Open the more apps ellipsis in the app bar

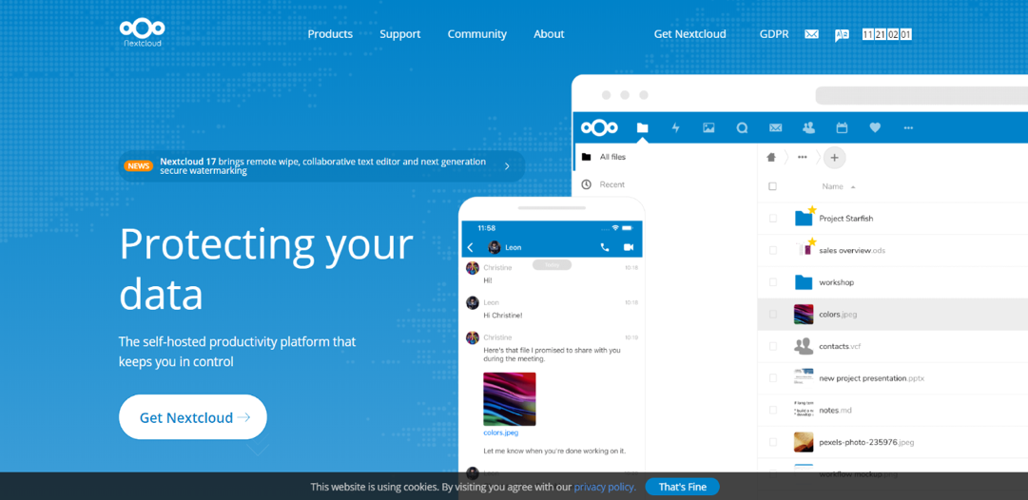(908, 127)
